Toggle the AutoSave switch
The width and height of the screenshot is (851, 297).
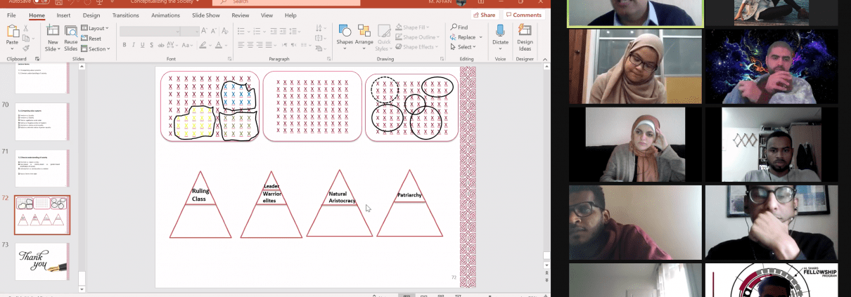(x=41, y=1)
